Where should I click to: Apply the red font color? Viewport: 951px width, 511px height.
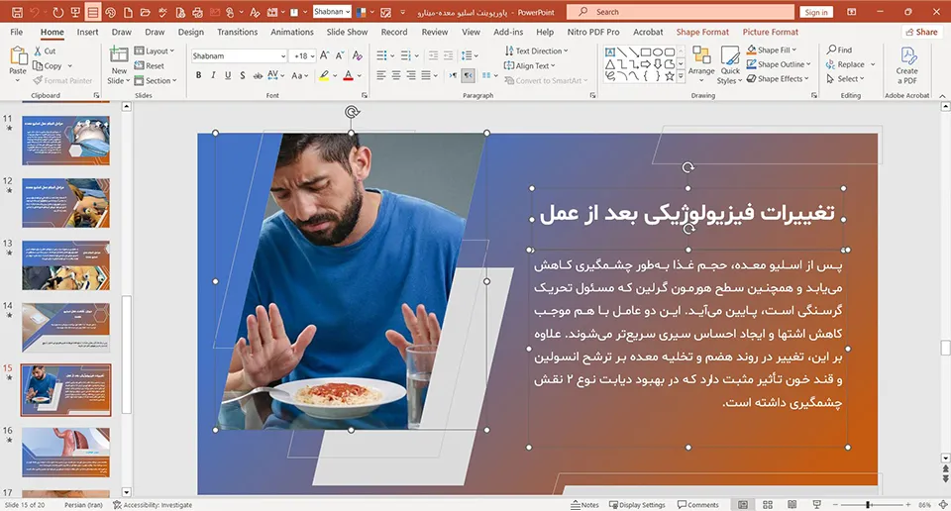pos(348,75)
